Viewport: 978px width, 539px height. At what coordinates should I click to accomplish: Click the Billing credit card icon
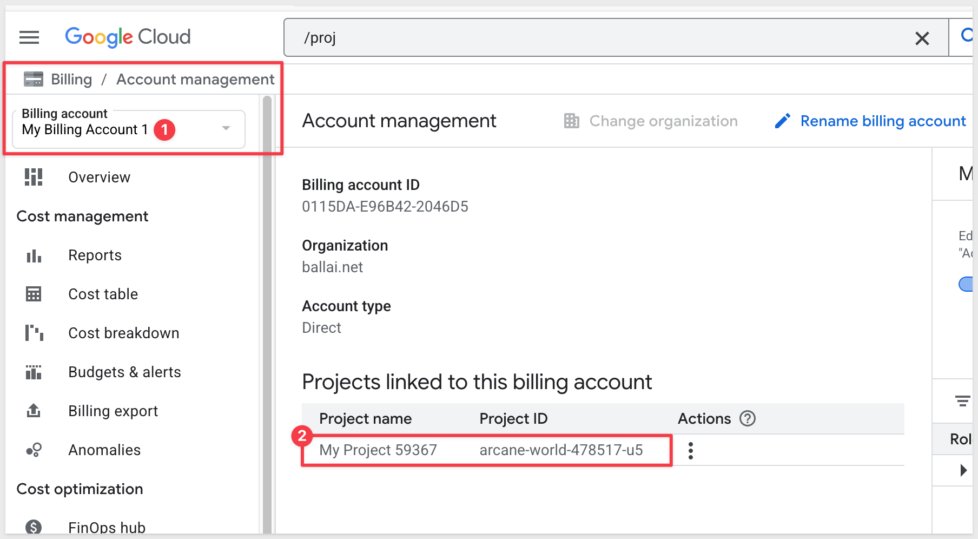click(34, 80)
